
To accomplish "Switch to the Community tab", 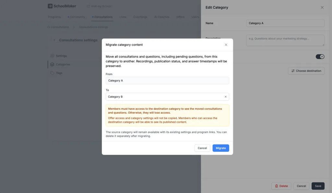I will tap(77, 17).
